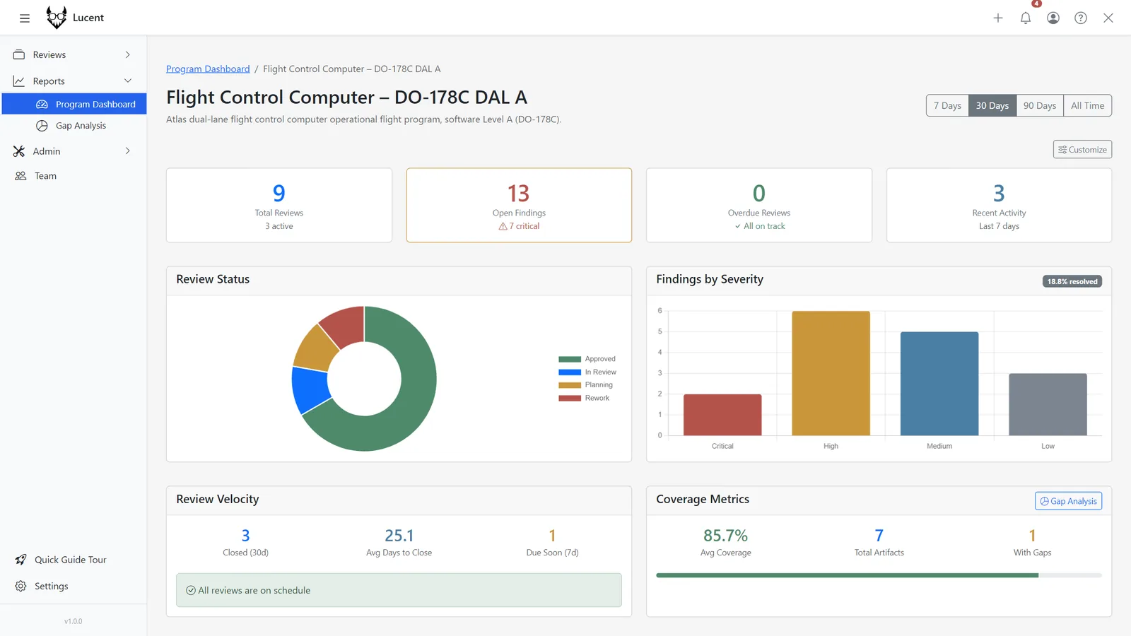1131x636 pixels.
Task: Open the Gap Analysis sidebar item
Action: coord(74,126)
